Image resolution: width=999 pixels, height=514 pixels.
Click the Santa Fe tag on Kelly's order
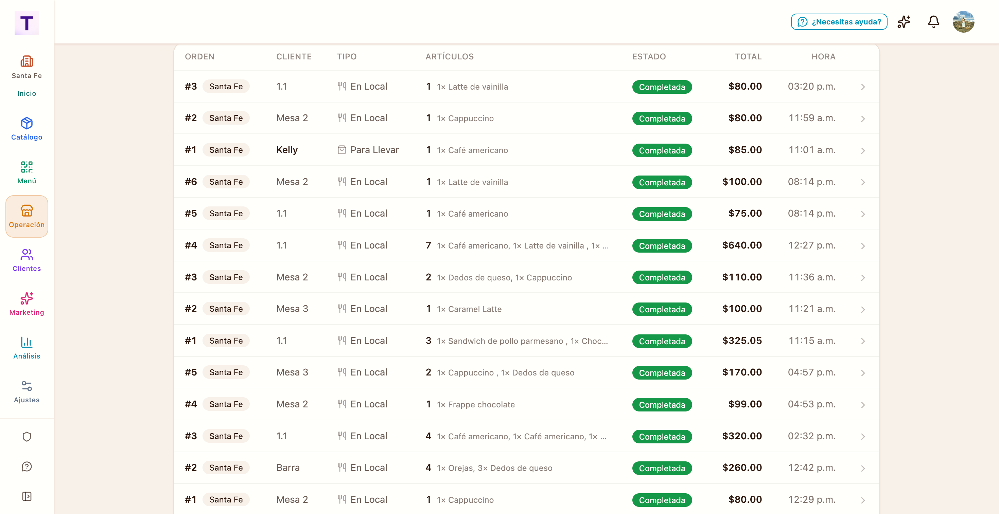point(226,150)
